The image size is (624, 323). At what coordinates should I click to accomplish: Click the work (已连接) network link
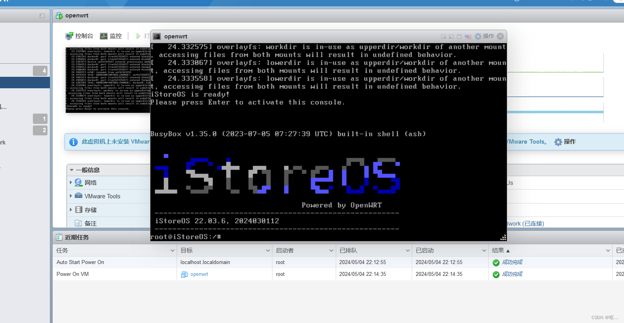click(x=525, y=224)
